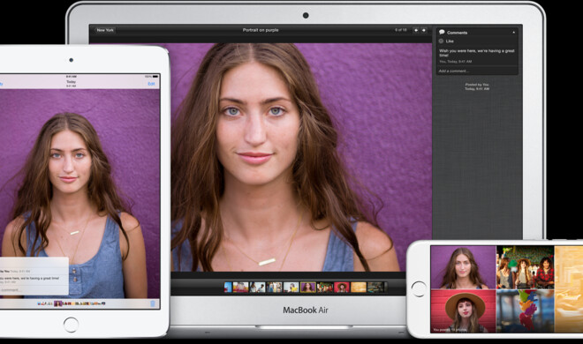Select group photo thumbnail right of purple portrait
Viewport: 583px width, 344px height.
pyautogui.click(x=325, y=288)
